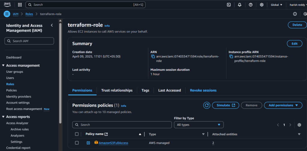Open Account settings in the sidebar
The width and height of the screenshot is (307, 151).
(18, 103)
